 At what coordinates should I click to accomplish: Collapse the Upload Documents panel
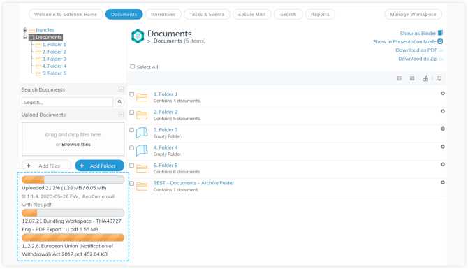coord(121,115)
